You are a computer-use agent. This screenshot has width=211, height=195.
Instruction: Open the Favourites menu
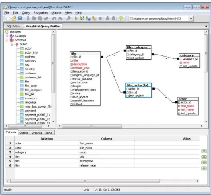[40, 13]
